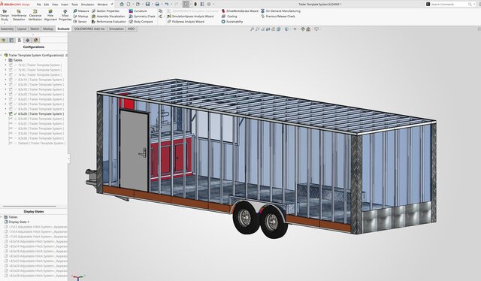This screenshot has height=281, width=481.
Task: Open the Design Study tool
Action: click(5, 15)
